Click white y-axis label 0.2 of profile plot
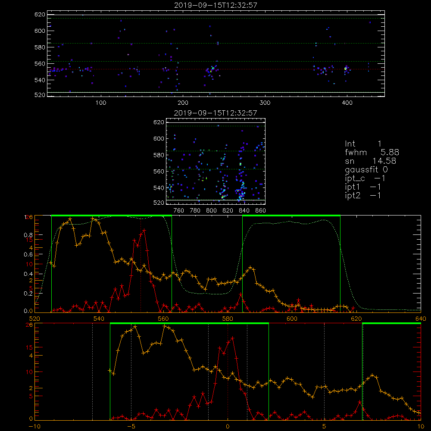The height and width of the screenshot is (431, 431). (28, 294)
